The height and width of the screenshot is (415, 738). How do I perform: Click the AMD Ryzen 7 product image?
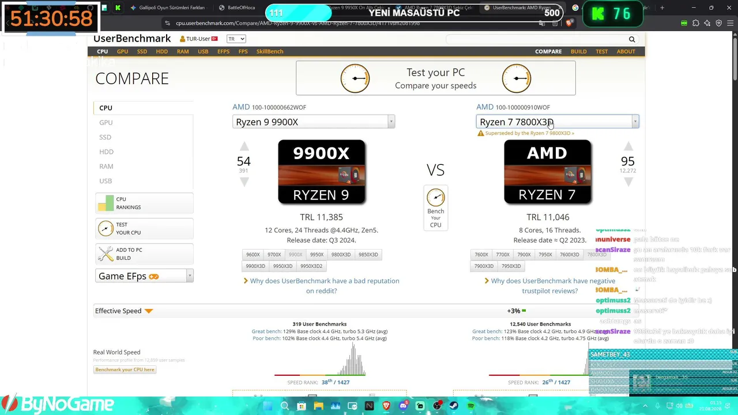click(x=547, y=172)
